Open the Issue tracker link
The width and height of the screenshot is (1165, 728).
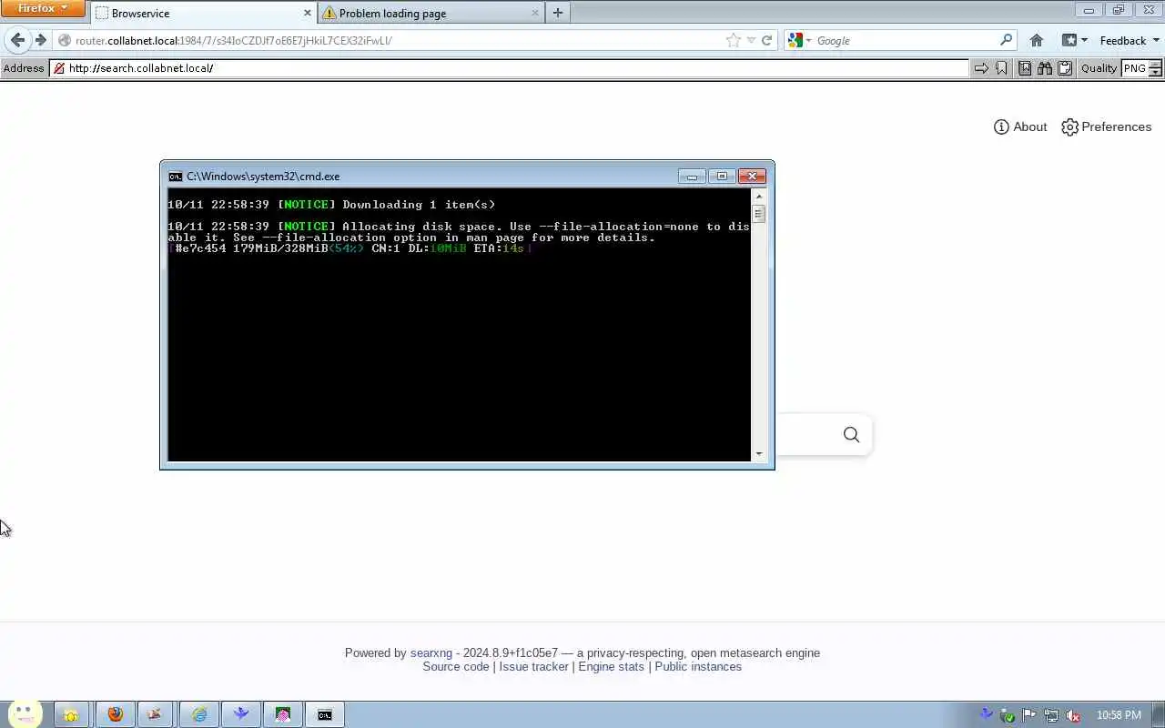(x=533, y=666)
